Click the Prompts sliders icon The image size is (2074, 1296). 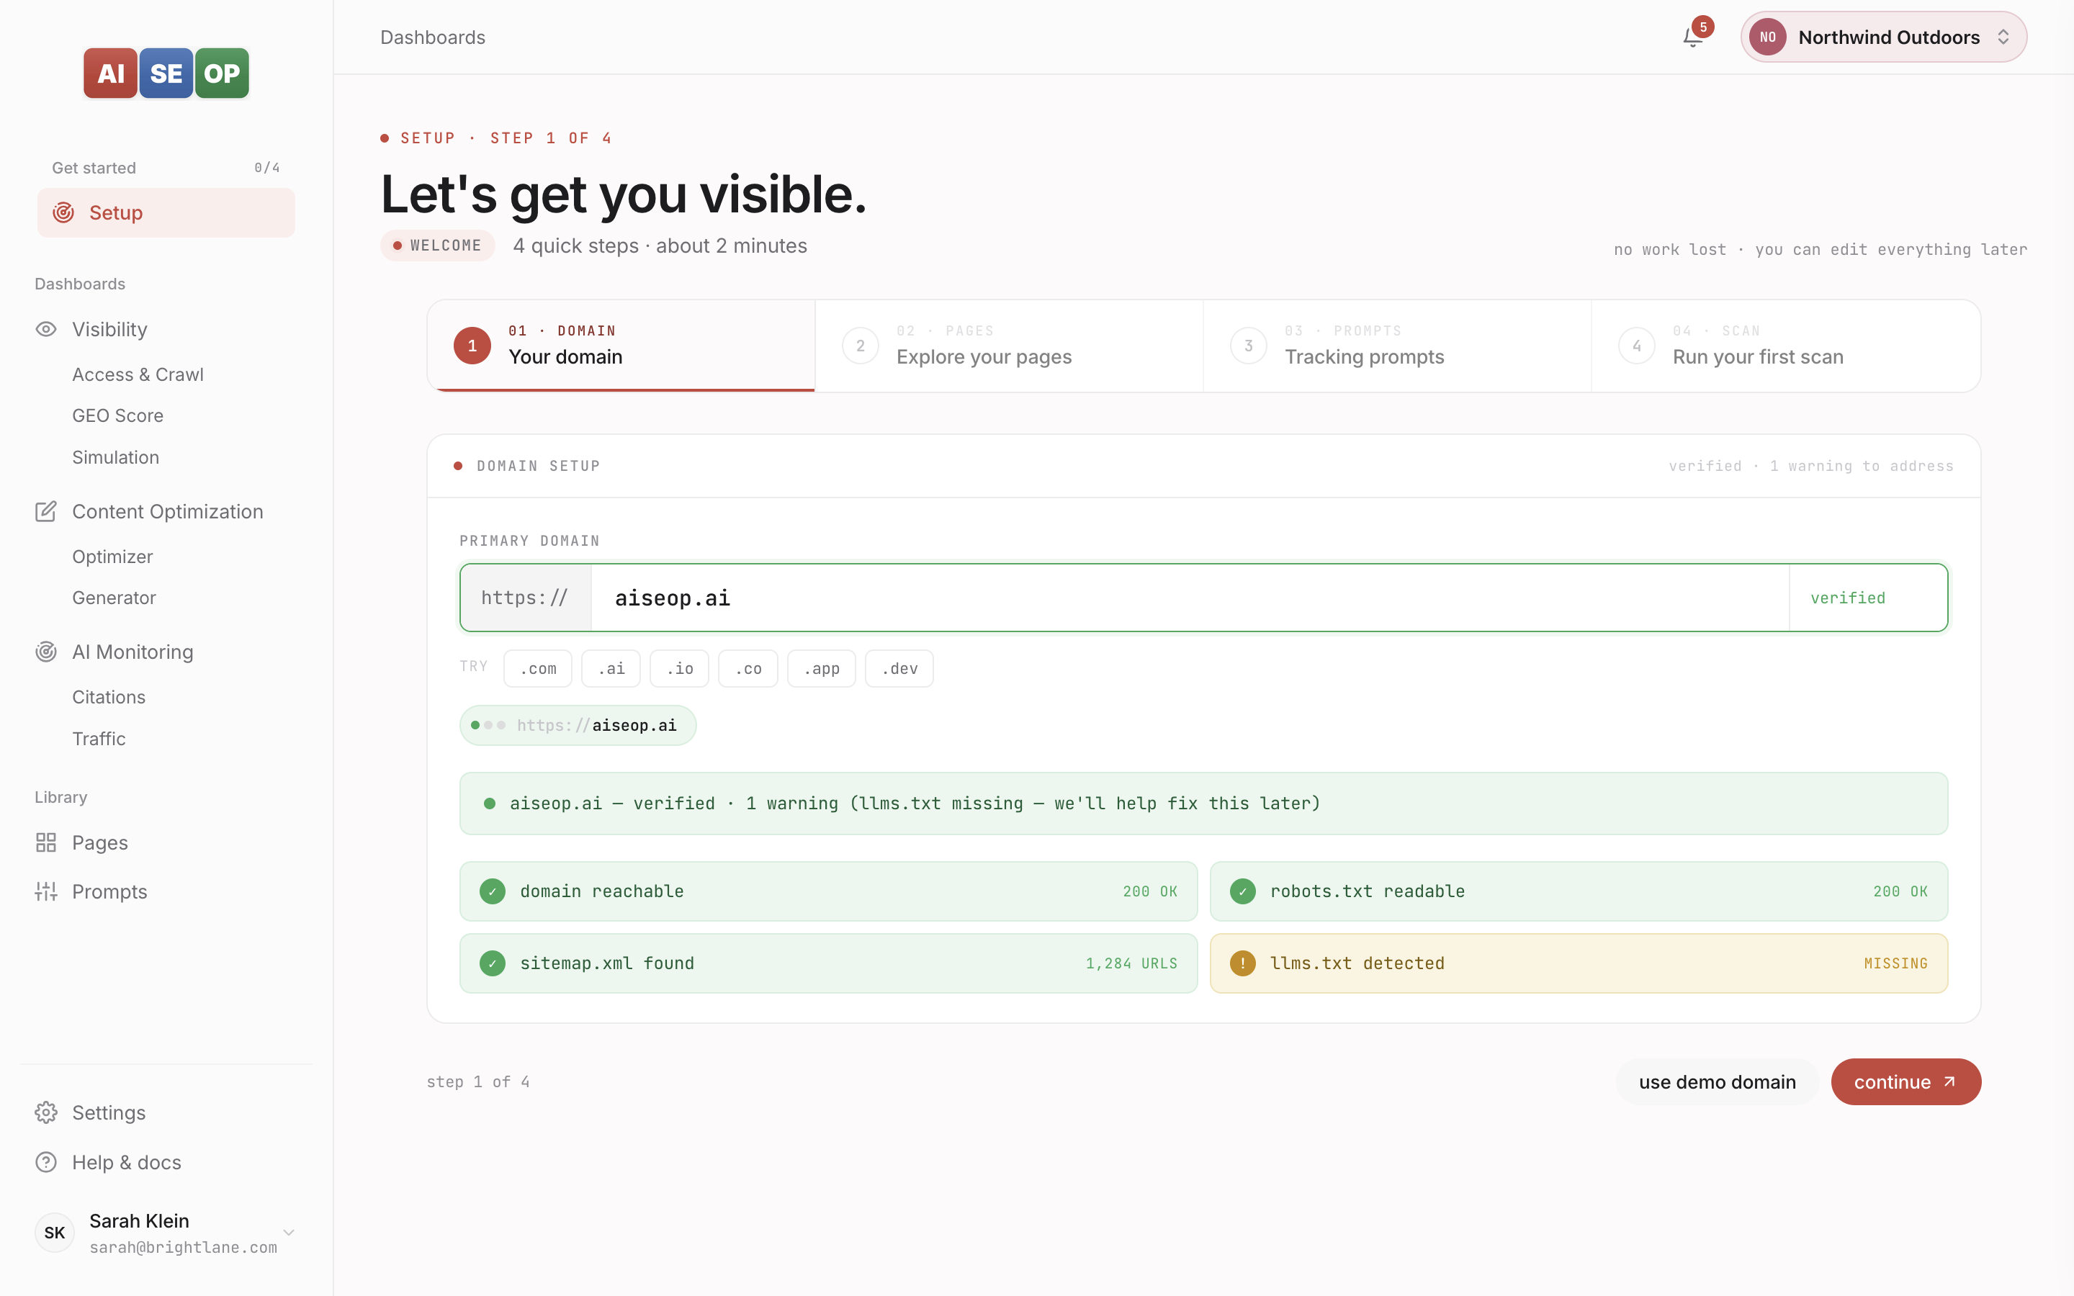pyautogui.click(x=46, y=891)
